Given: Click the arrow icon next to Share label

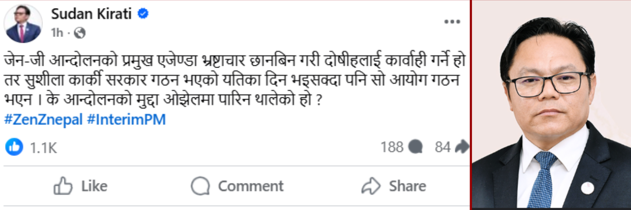Looking at the screenshot, I should click(372, 186).
